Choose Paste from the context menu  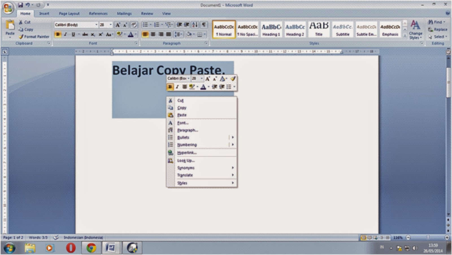[182, 115]
